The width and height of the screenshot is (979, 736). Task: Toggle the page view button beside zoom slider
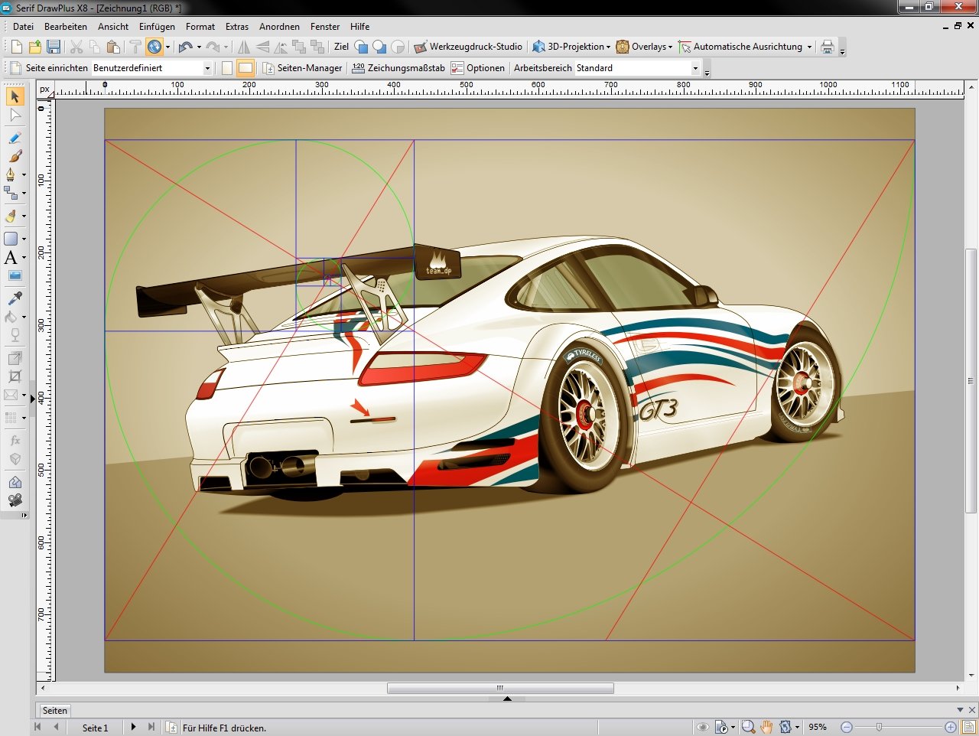click(968, 727)
